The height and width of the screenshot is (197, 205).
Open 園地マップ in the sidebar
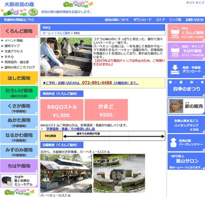click(x=12, y=46)
